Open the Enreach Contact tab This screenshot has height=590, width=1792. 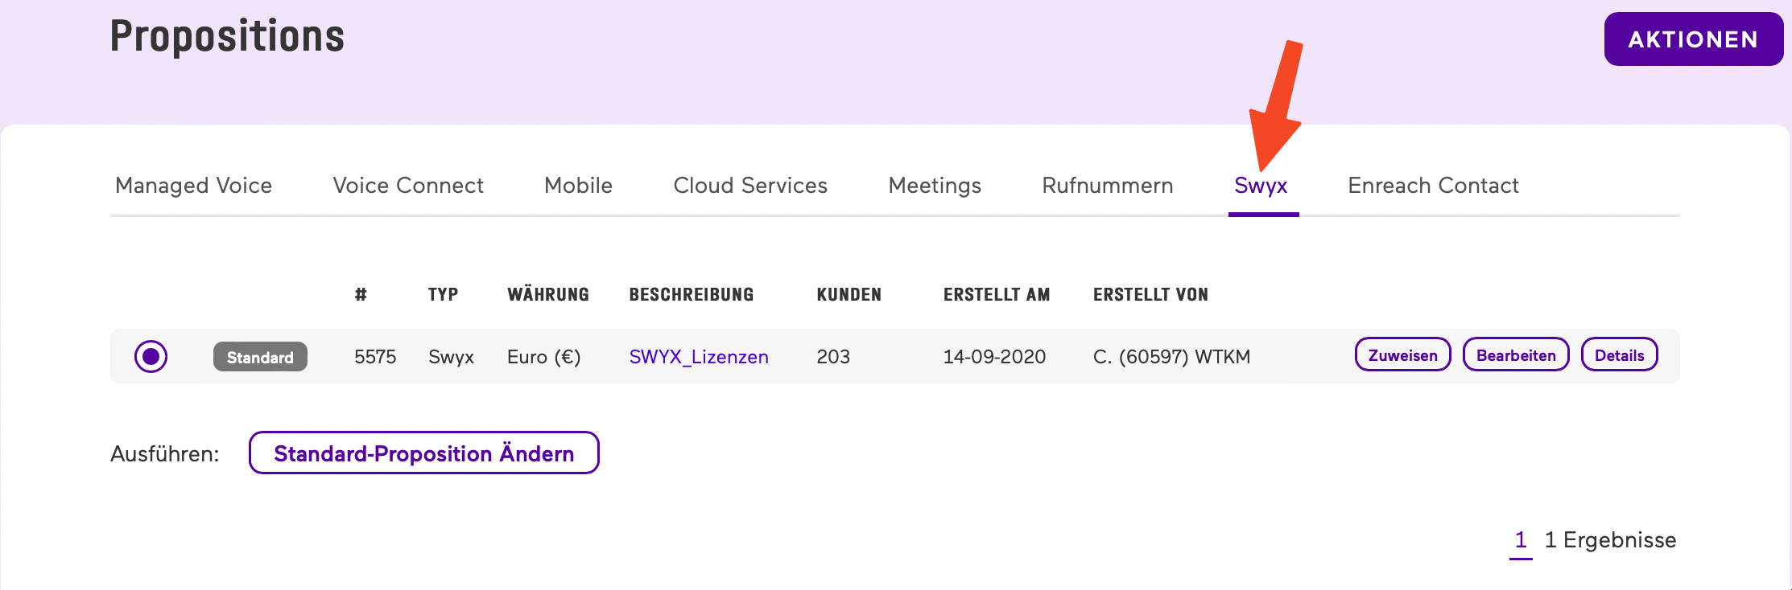click(1433, 186)
